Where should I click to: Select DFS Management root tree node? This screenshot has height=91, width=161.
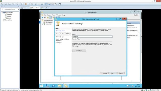click(x=48, y=20)
